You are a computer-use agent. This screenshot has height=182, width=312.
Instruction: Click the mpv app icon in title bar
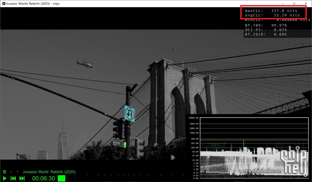4,3
